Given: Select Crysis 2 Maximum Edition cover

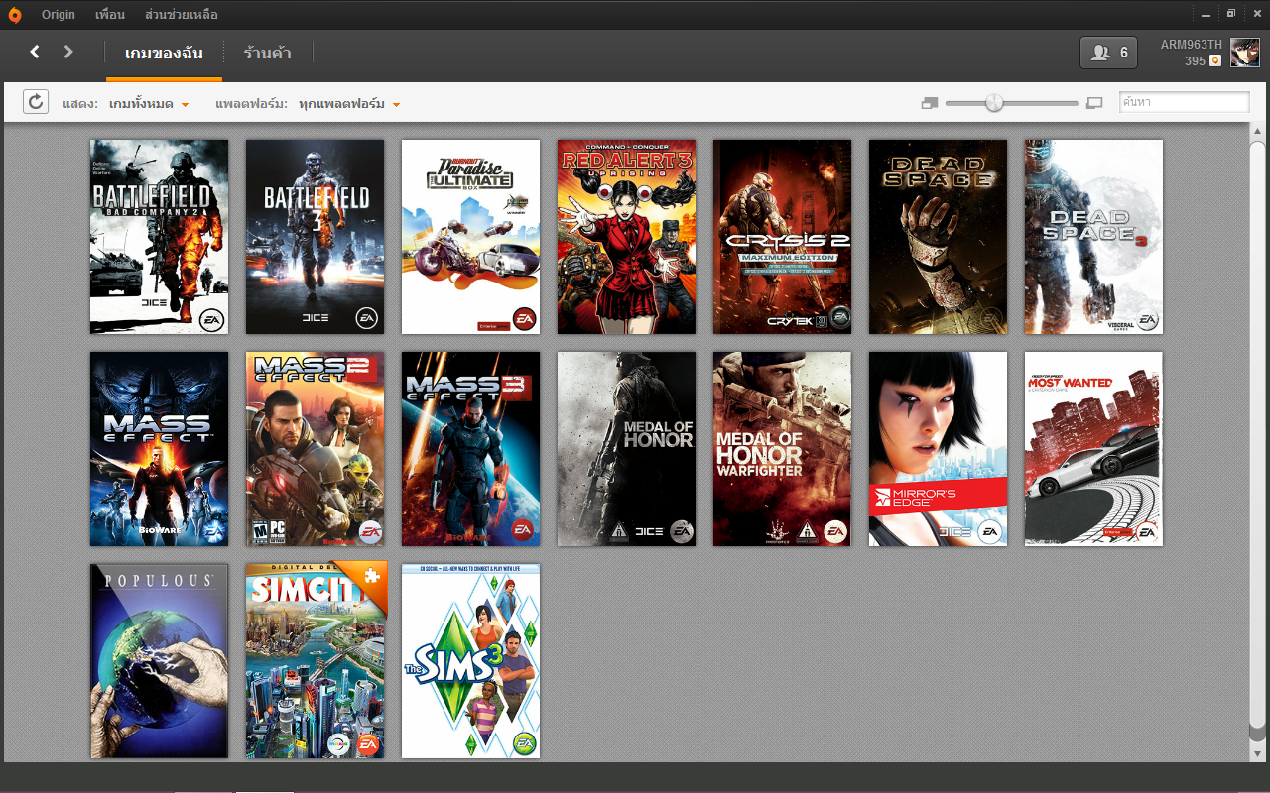Looking at the screenshot, I should coord(783,237).
